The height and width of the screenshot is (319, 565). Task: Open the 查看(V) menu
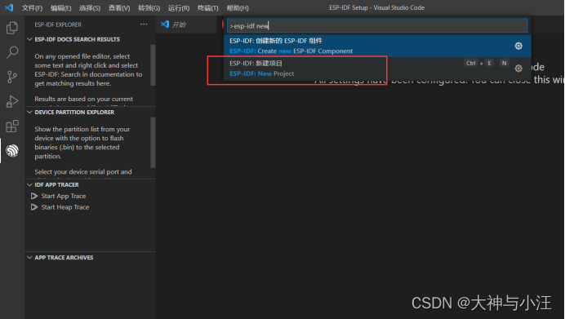click(x=119, y=8)
